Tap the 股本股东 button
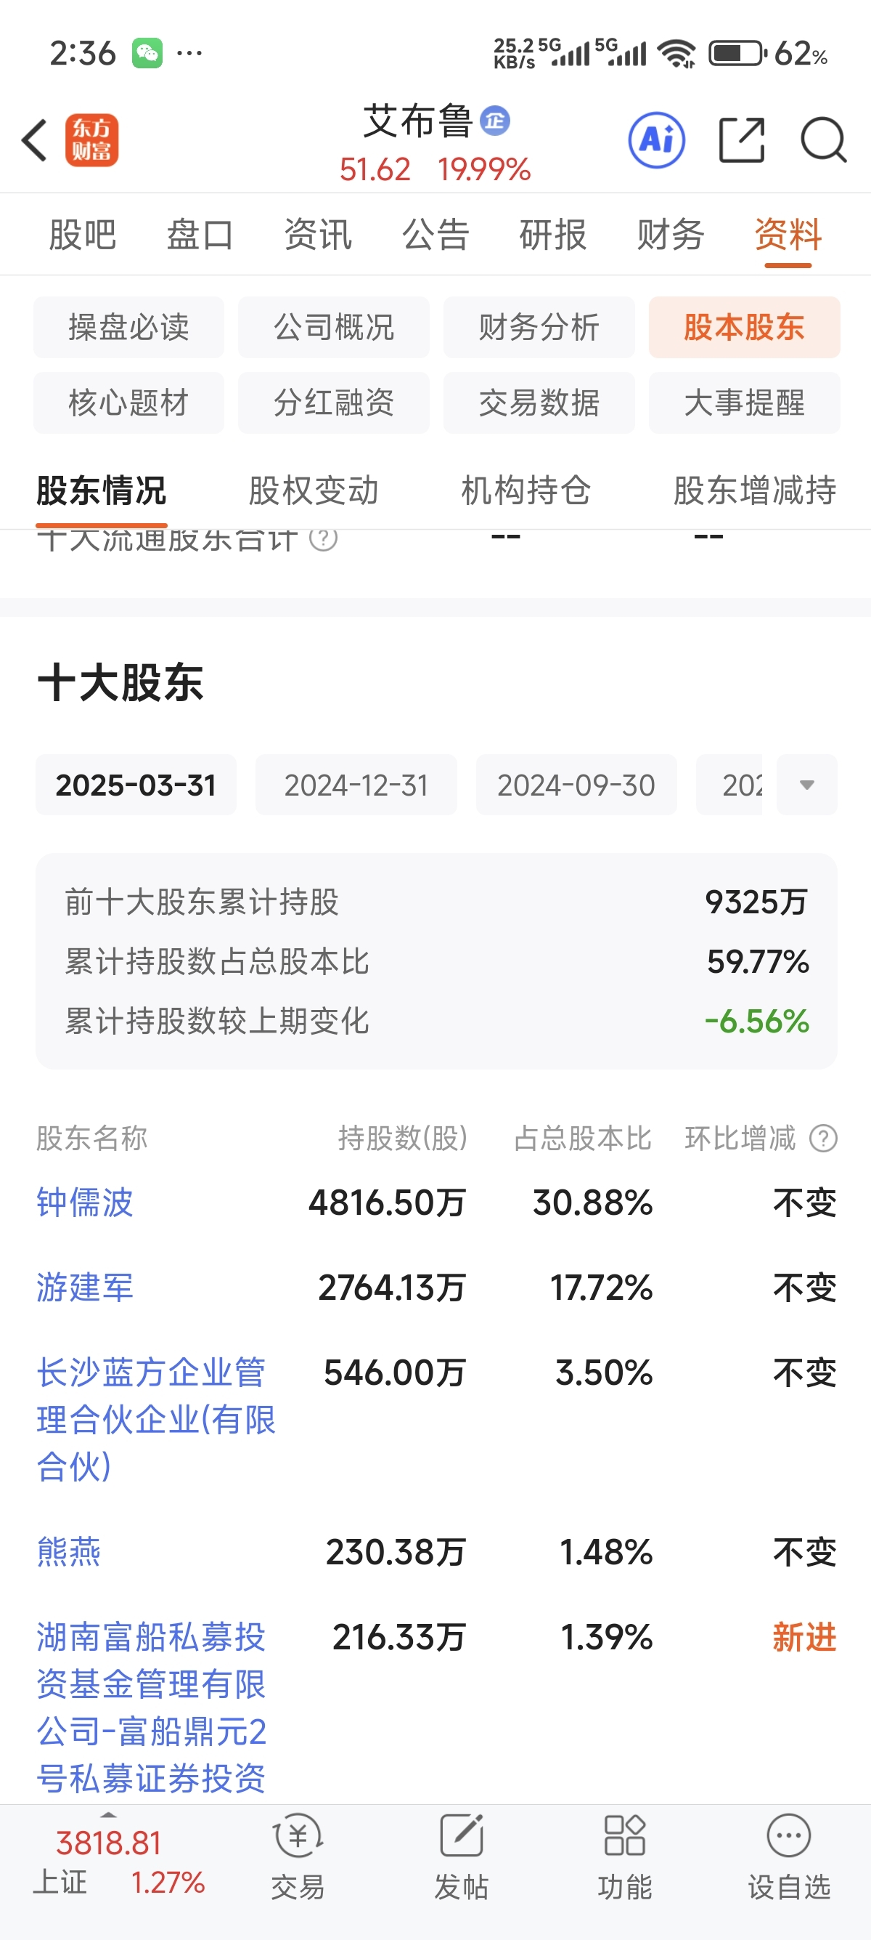Viewport: 871px width, 1940px height. pos(745,328)
